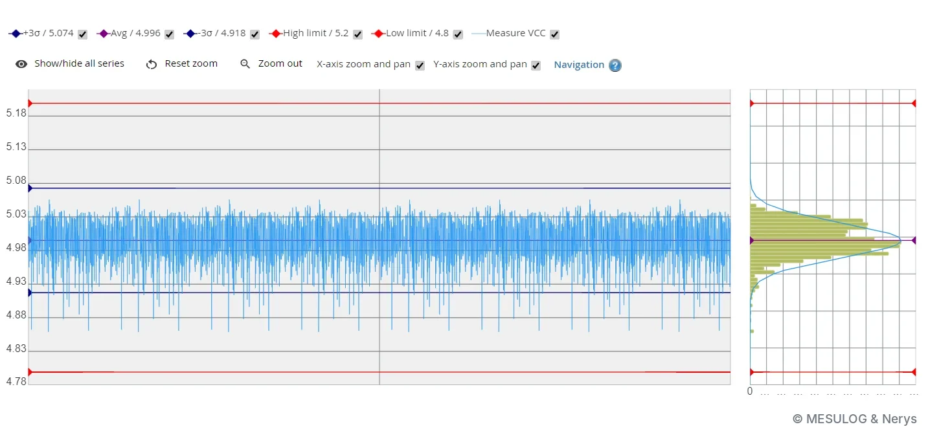Open the Navigation help question mark icon
This screenshot has height=431, width=928.
615,65
